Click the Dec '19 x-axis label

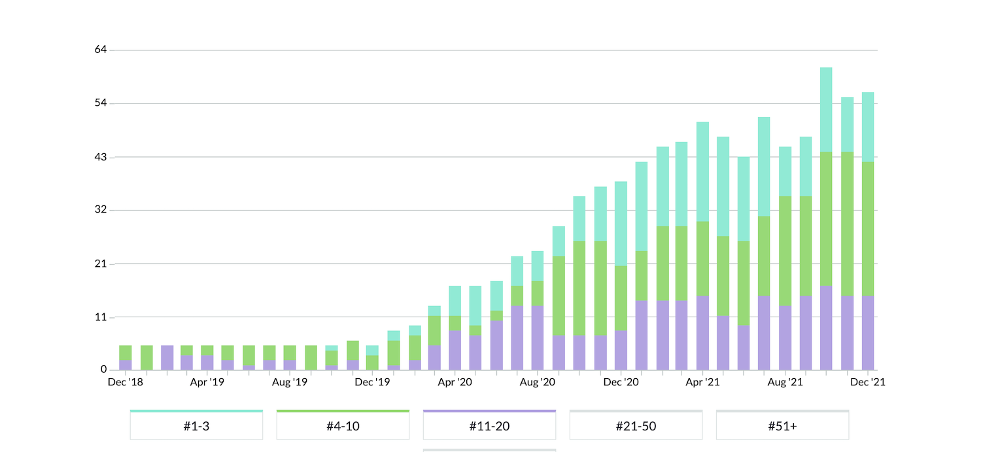(372, 382)
